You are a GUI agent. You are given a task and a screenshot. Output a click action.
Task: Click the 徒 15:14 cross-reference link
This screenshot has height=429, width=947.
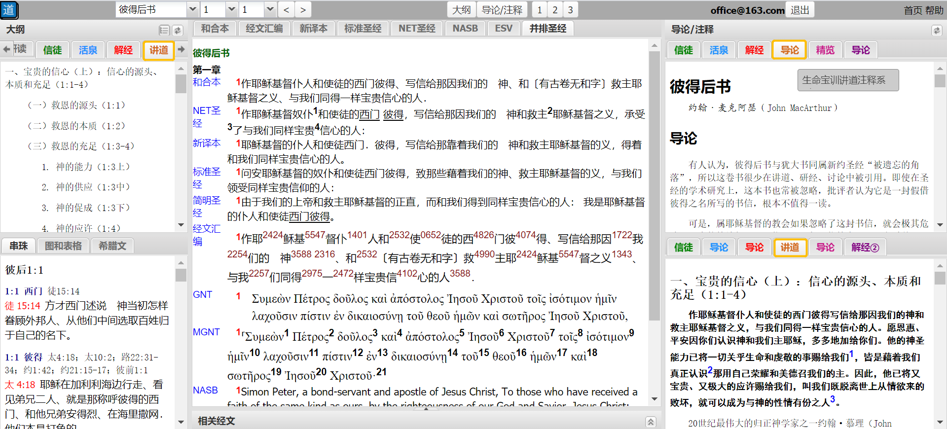tap(22, 306)
